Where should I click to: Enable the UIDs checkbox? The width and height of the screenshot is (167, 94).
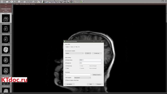[66, 68]
